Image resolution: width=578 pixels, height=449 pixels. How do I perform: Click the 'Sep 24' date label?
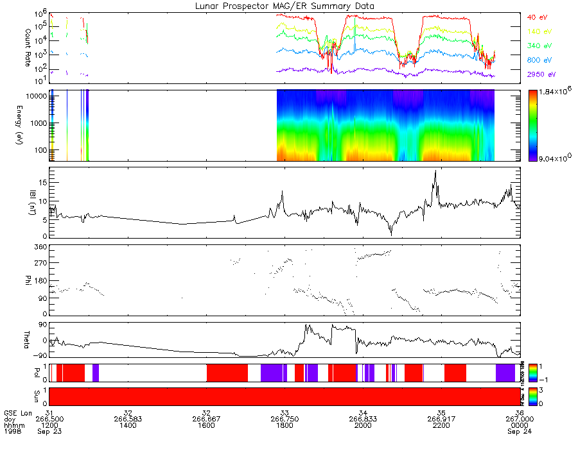pyautogui.click(x=520, y=431)
